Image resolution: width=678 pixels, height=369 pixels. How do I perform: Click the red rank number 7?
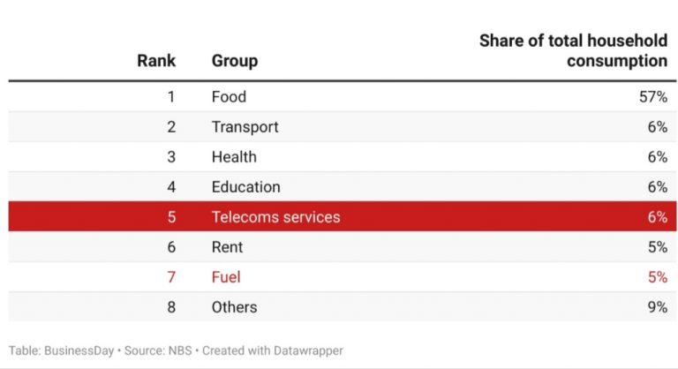click(171, 277)
